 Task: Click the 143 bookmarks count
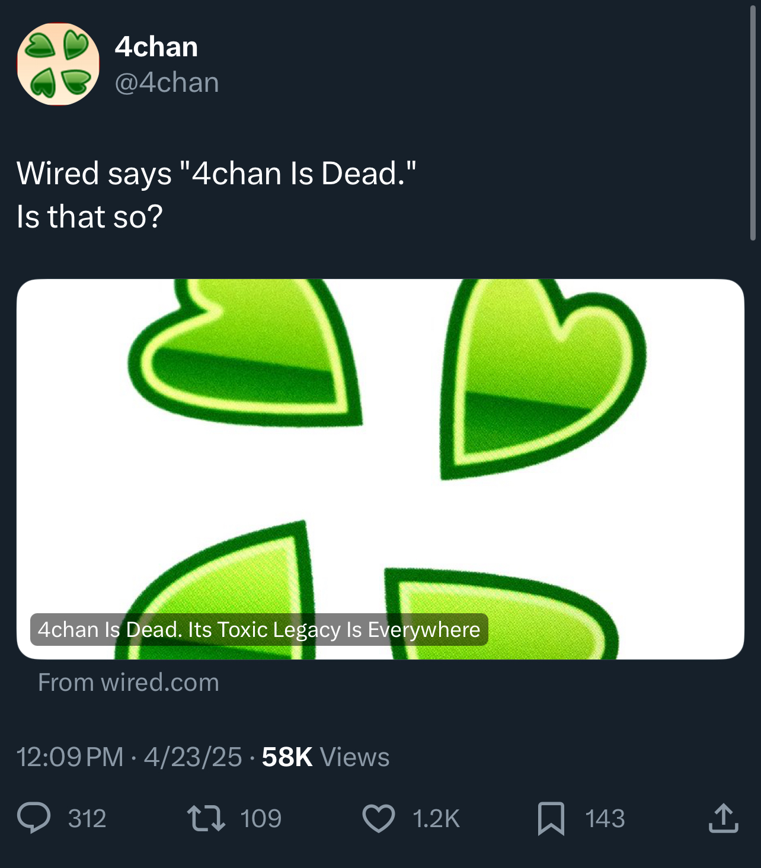(x=605, y=819)
